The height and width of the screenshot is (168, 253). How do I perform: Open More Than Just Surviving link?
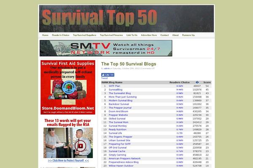coord(123,97)
